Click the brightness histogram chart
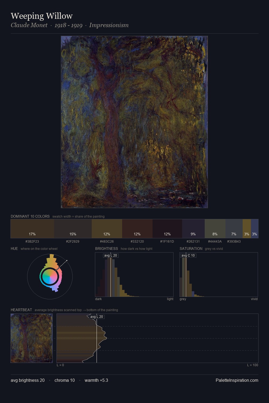269x403 pixels. coord(134,275)
